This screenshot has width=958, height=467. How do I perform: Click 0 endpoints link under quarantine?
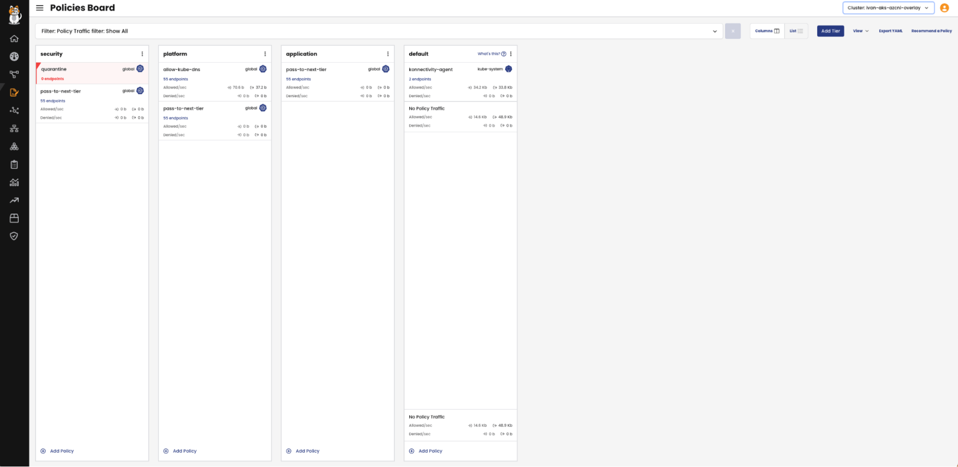52,79
